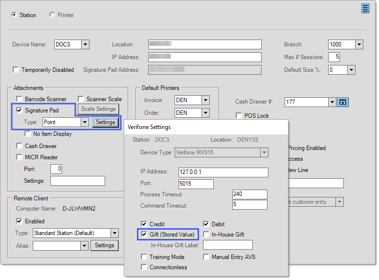The image size is (379, 280).
Task: Open the Alias dropdown
Action: 84,246
